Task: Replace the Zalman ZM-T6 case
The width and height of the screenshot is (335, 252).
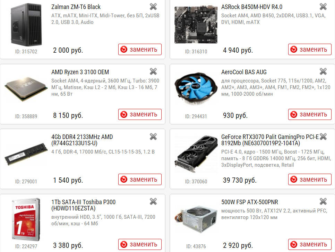Action: coord(140,49)
